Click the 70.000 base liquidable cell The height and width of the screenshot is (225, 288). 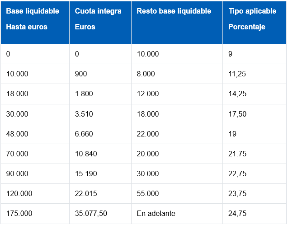[17, 154]
